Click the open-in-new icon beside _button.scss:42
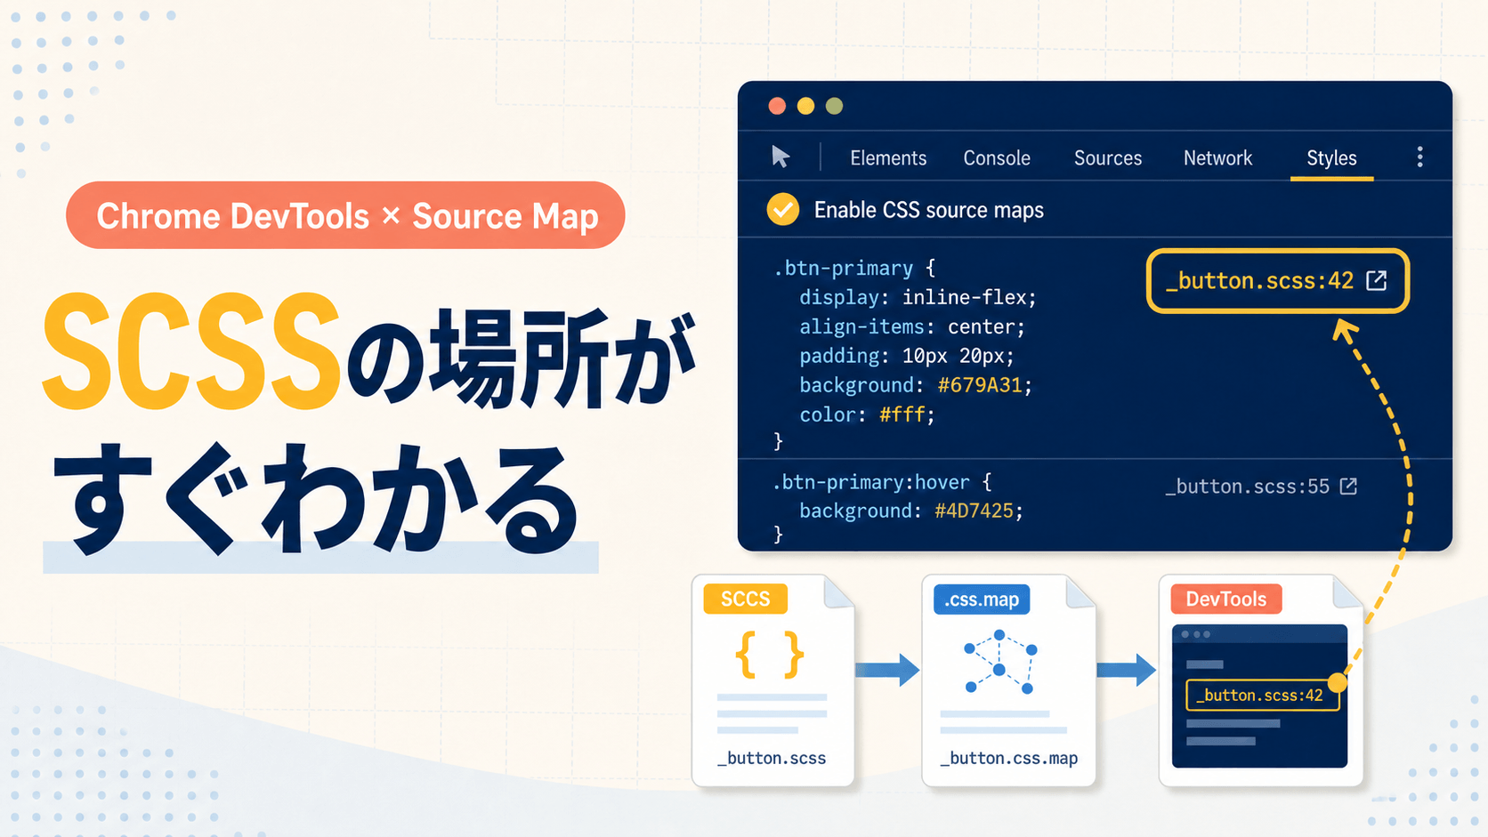This screenshot has height=837, width=1488. (x=1377, y=281)
